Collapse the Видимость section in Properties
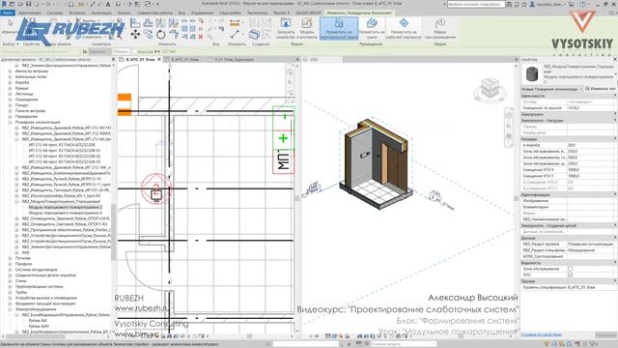This screenshot has height=348, width=618. pyautogui.click(x=614, y=262)
